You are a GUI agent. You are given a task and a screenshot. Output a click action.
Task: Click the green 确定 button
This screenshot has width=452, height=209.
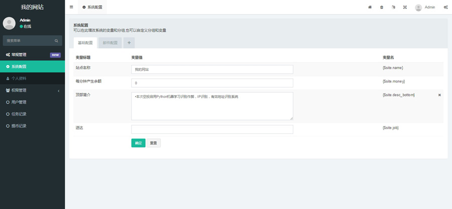pos(138,143)
